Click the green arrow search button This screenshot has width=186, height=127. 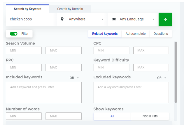click(x=165, y=19)
